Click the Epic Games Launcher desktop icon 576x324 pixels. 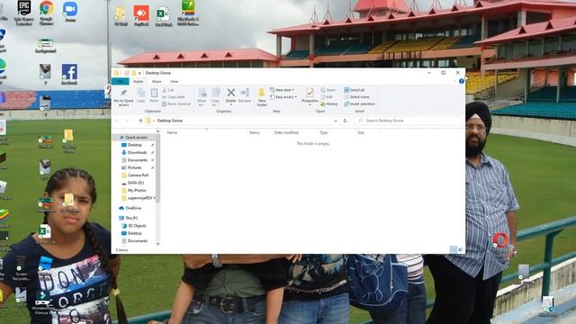[x=24, y=13]
